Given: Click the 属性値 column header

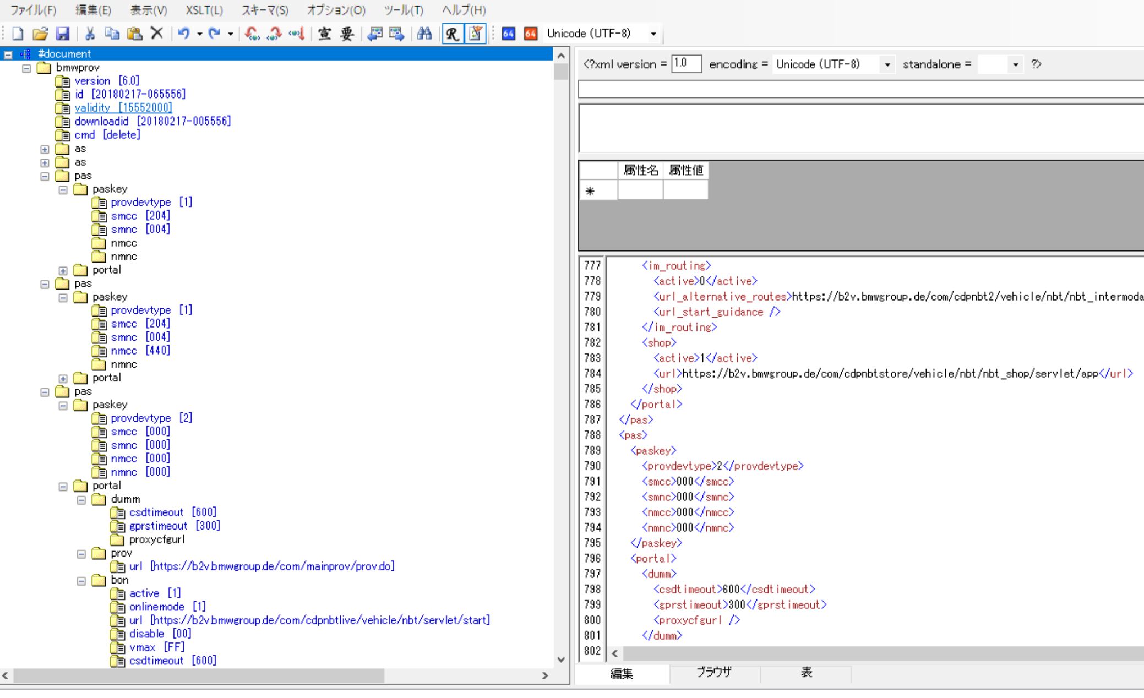Looking at the screenshot, I should click(x=685, y=171).
